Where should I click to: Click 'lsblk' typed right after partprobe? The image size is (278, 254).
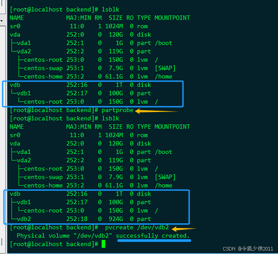(110, 119)
